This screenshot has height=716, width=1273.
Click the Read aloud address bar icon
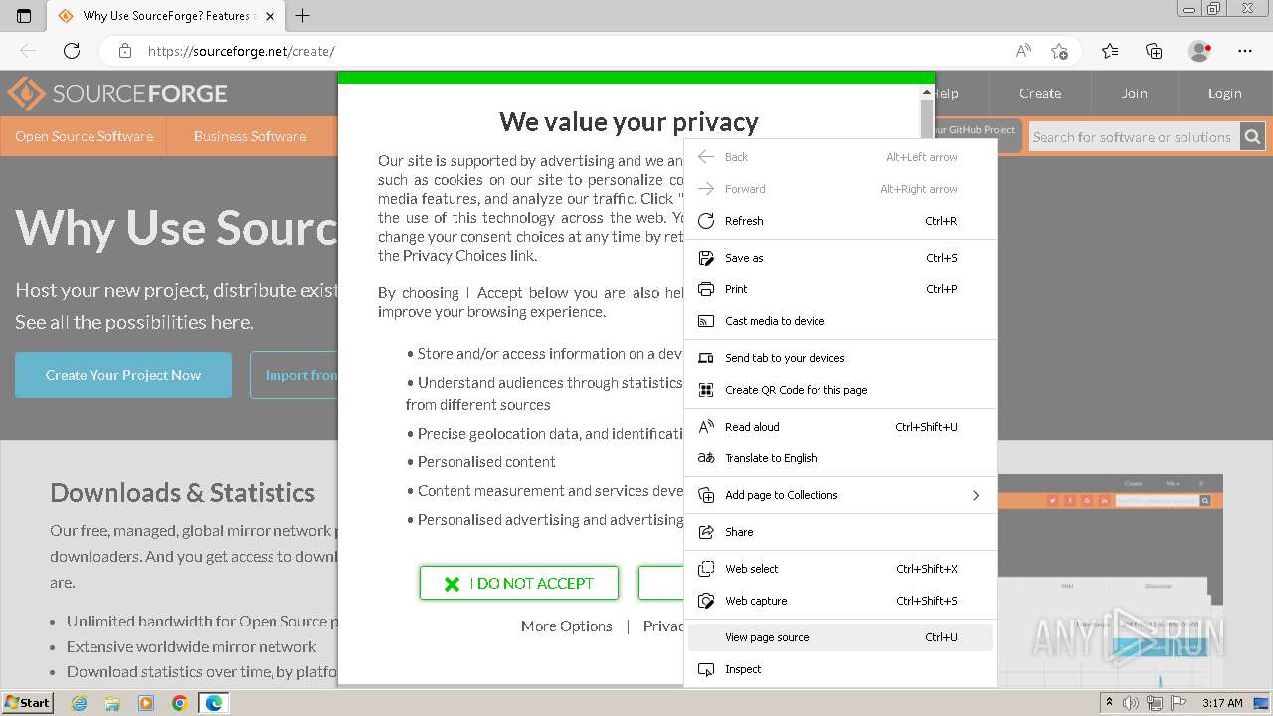click(1023, 51)
